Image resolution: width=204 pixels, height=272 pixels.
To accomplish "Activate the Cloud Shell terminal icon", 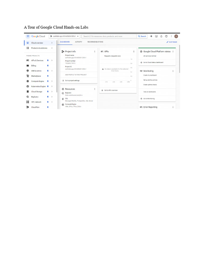I will 156,36.
